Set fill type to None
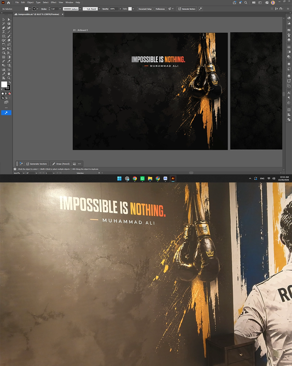The width and height of the screenshot is (292, 366). (x=9, y=94)
